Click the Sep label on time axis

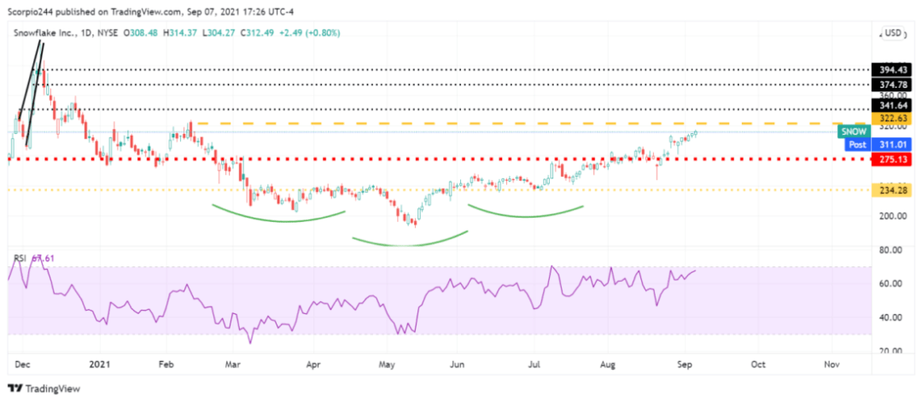[x=683, y=364]
